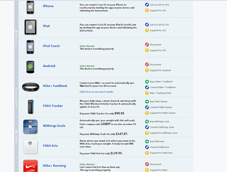Screen dimensions: 227x172
Task: Click the Fitbit Tracker device image
Action: pyautogui.click(x=31, y=107)
